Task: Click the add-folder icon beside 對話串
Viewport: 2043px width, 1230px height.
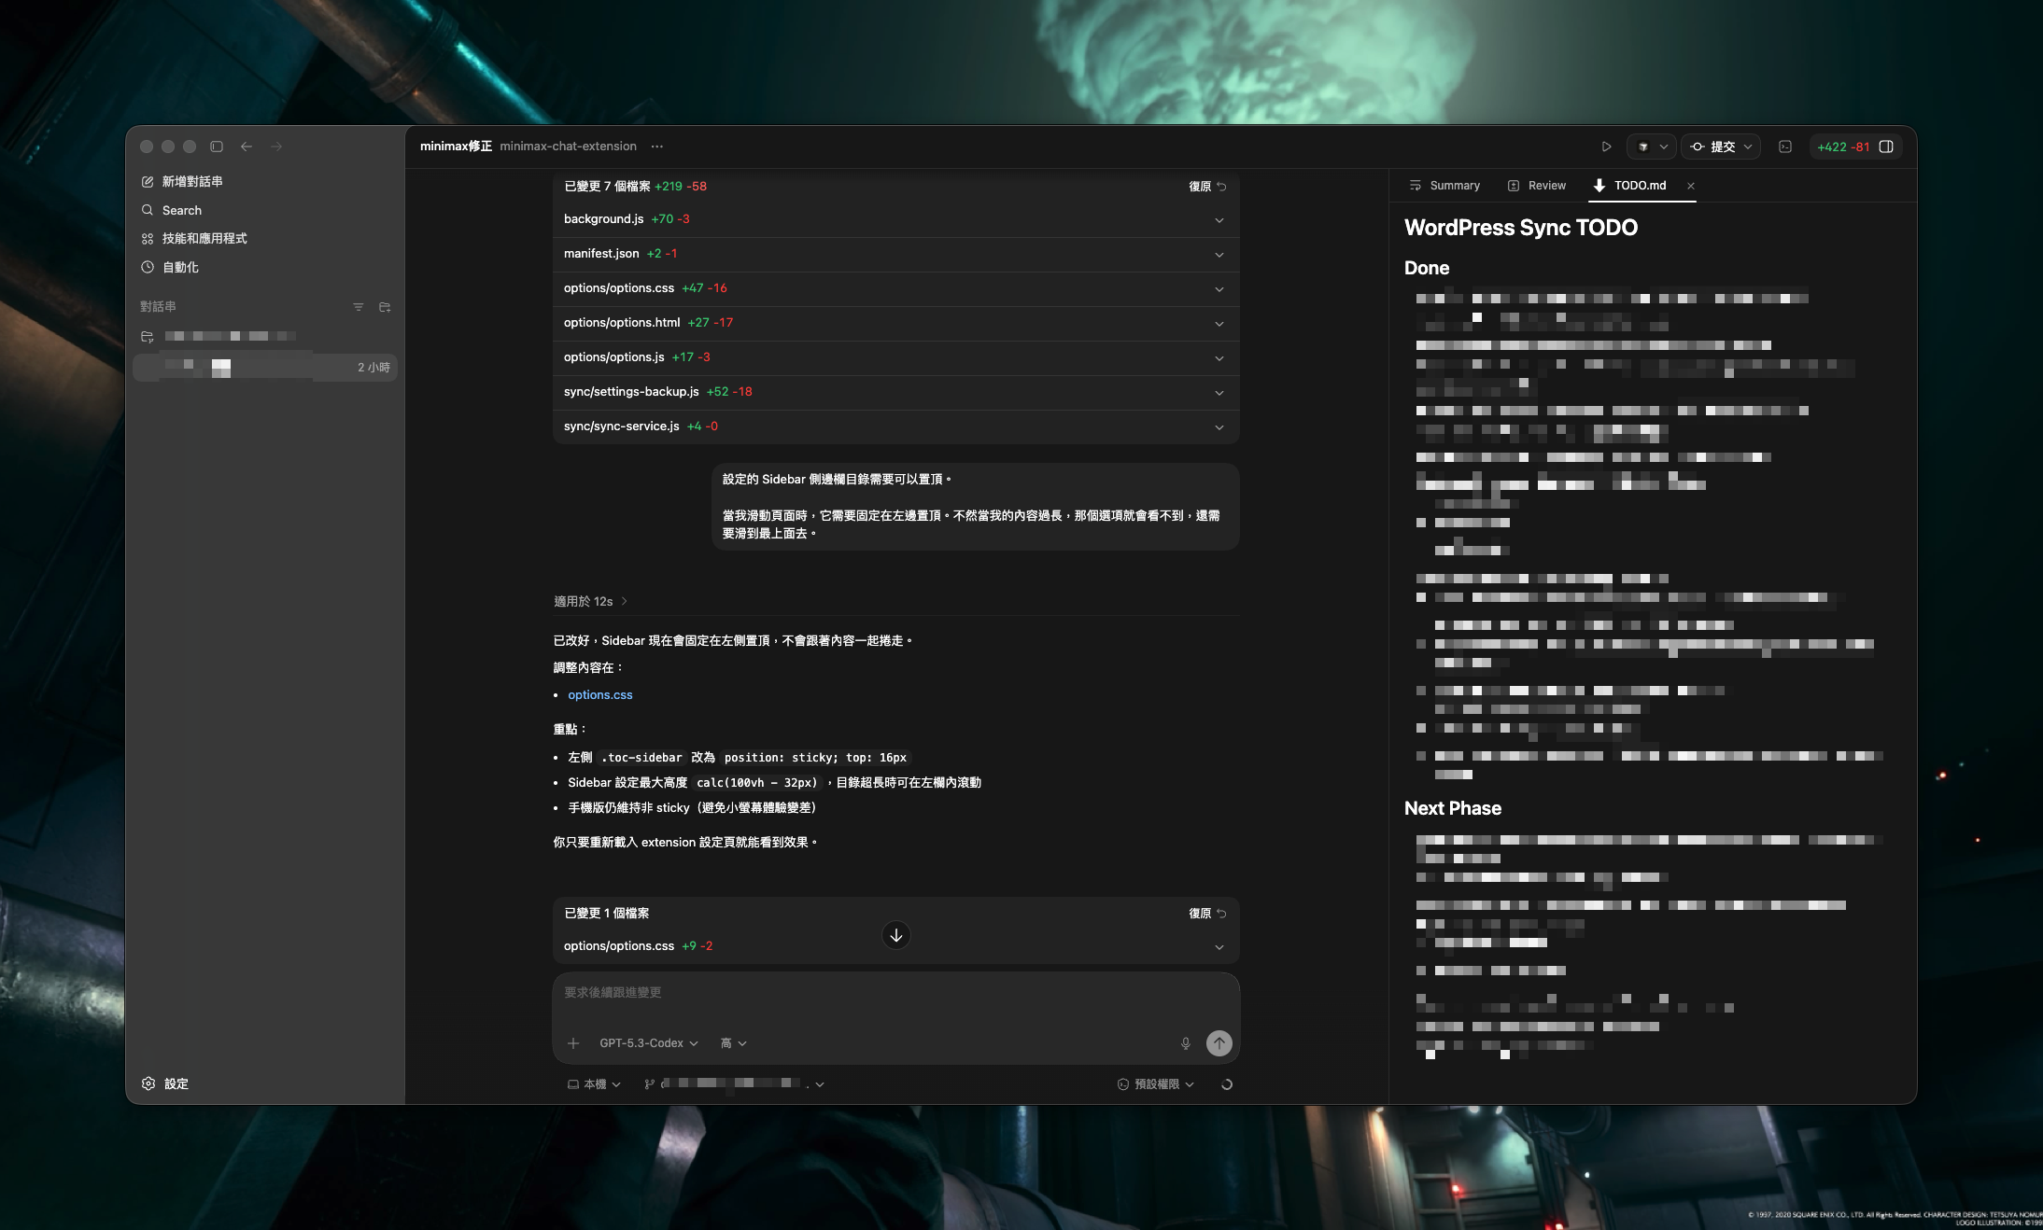Action: 385,307
